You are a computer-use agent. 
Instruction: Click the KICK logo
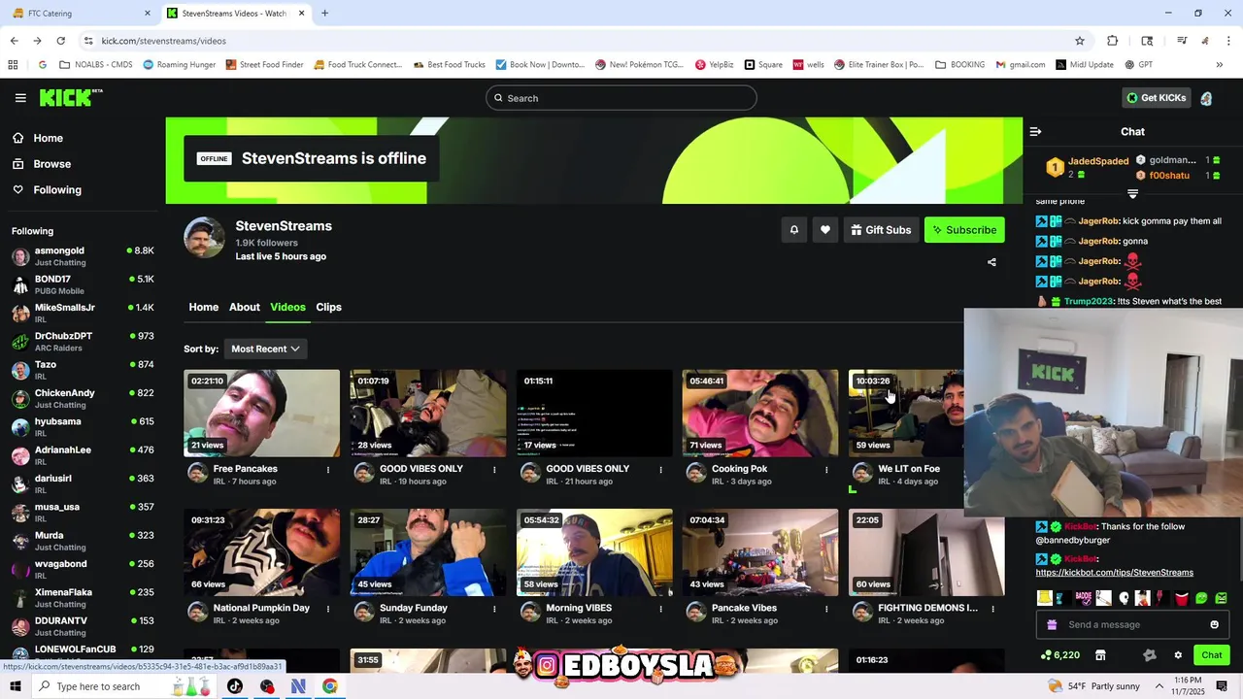(x=70, y=97)
